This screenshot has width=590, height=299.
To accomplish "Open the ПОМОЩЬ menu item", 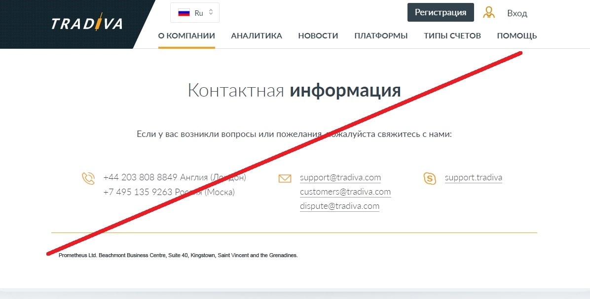I will (517, 35).
